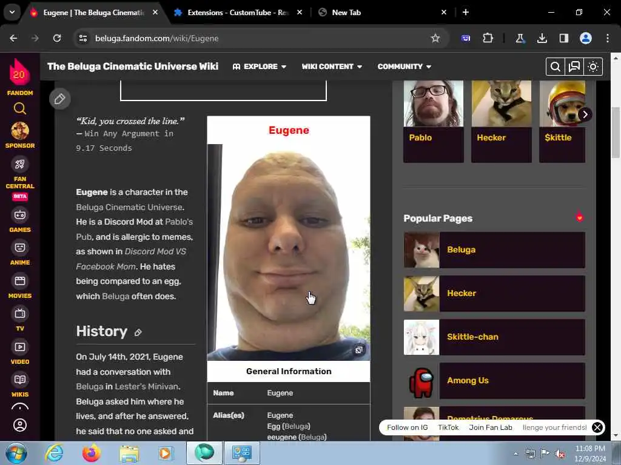The height and width of the screenshot is (465, 621).
Task: Bookmark this page with the star
Action: [x=435, y=38]
